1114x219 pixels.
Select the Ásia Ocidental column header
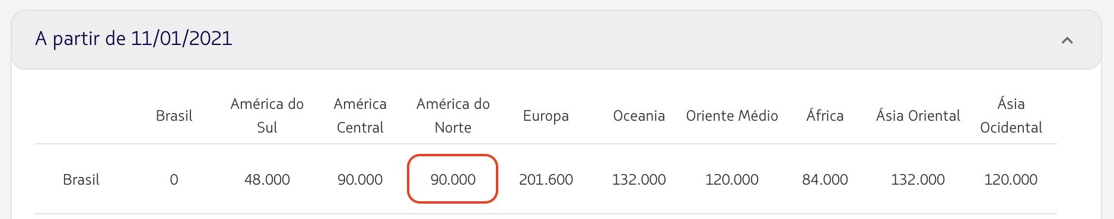[1011, 115]
